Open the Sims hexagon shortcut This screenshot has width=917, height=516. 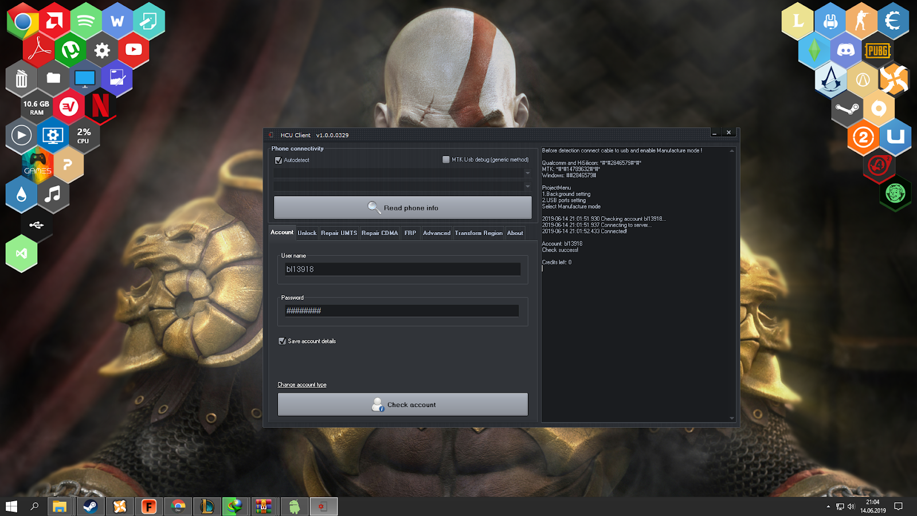(814, 50)
